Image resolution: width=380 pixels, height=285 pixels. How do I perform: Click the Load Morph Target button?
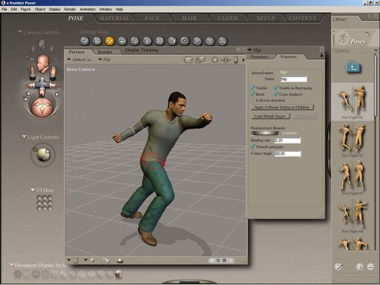coord(270,116)
